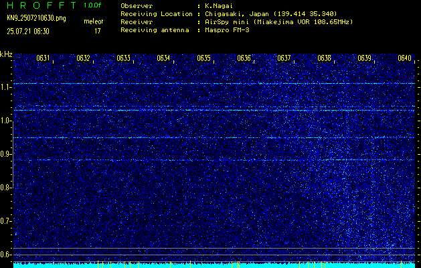Screen dimensions: 421x268
Task: Click the 0.9 frequency axis label
Action: tap(5, 154)
